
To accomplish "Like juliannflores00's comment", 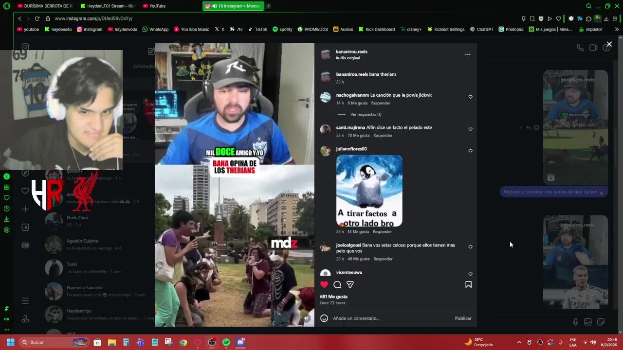I will coord(470,151).
